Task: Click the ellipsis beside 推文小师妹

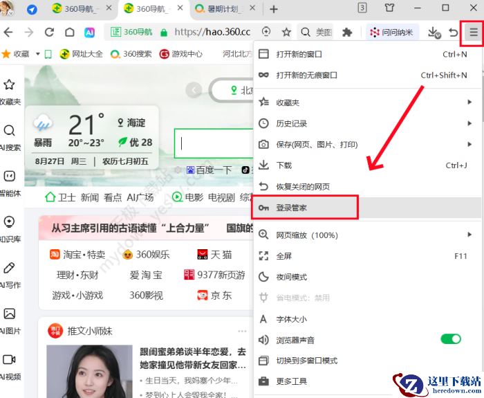Action: [242, 332]
